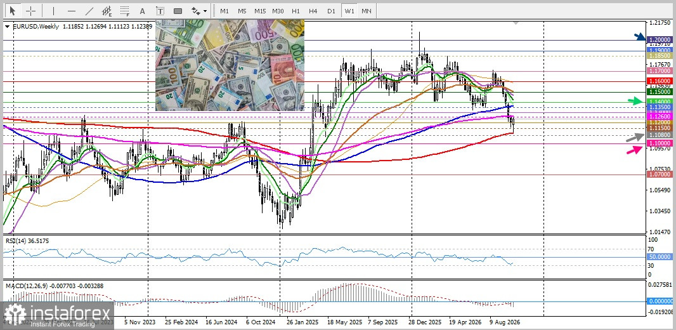Switch chart to H1 timeframe

point(296,11)
